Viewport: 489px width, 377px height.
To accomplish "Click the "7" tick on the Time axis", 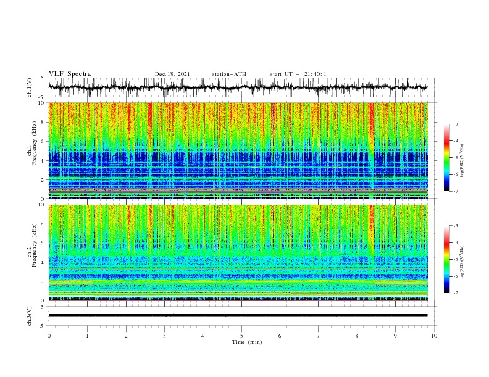I will pos(319,336).
